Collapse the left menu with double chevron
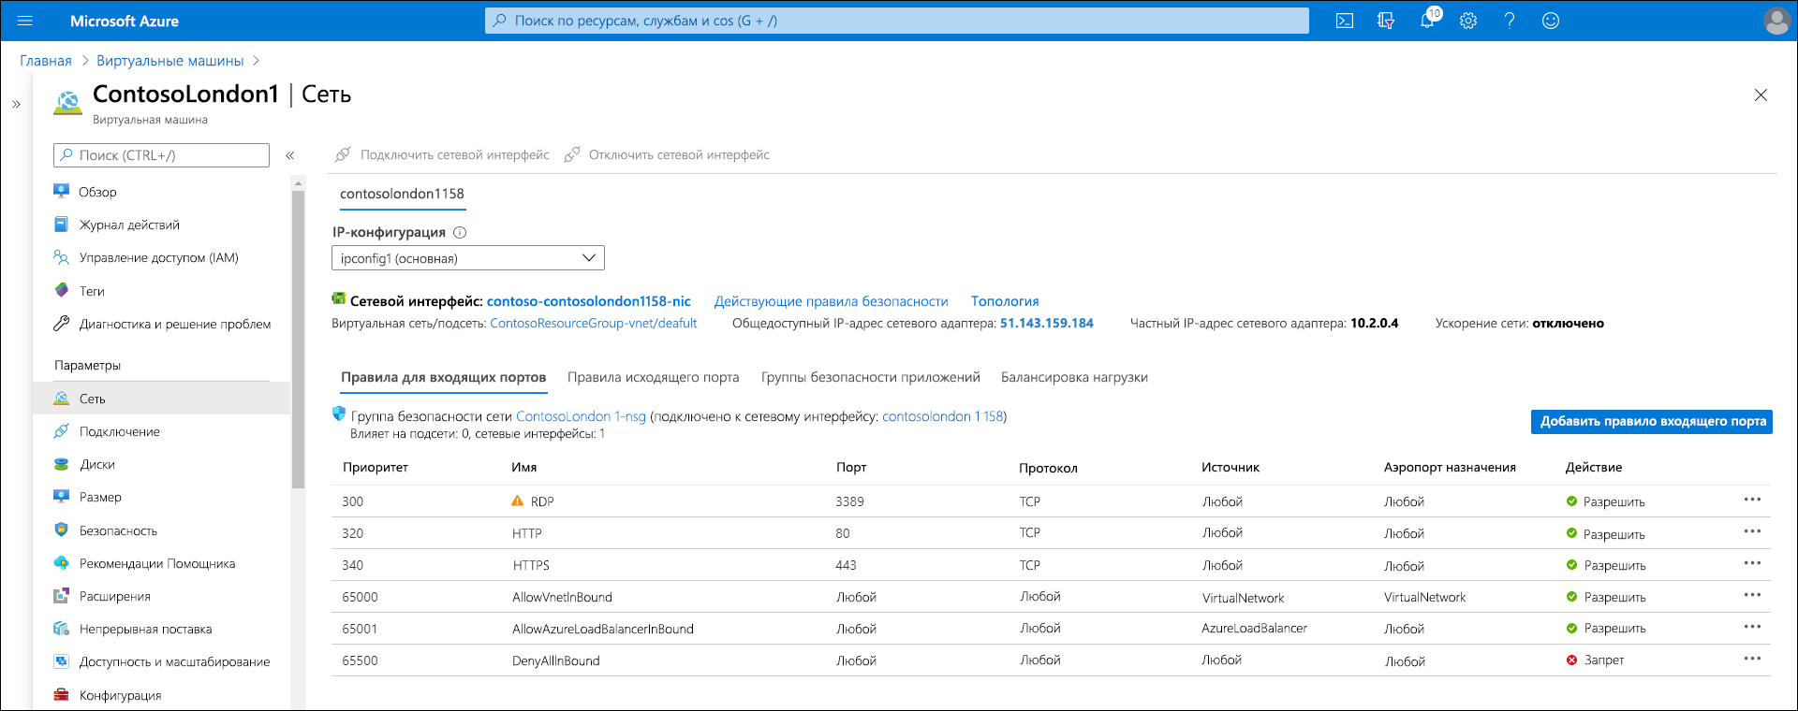Image resolution: width=1798 pixels, height=711 pixels. 290,155
